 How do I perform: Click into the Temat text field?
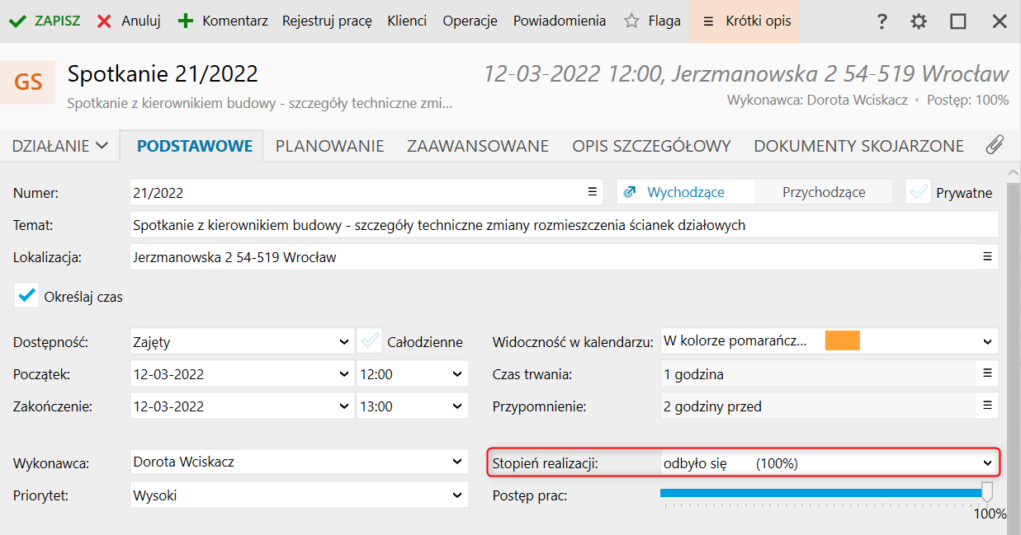coord(564,224)
